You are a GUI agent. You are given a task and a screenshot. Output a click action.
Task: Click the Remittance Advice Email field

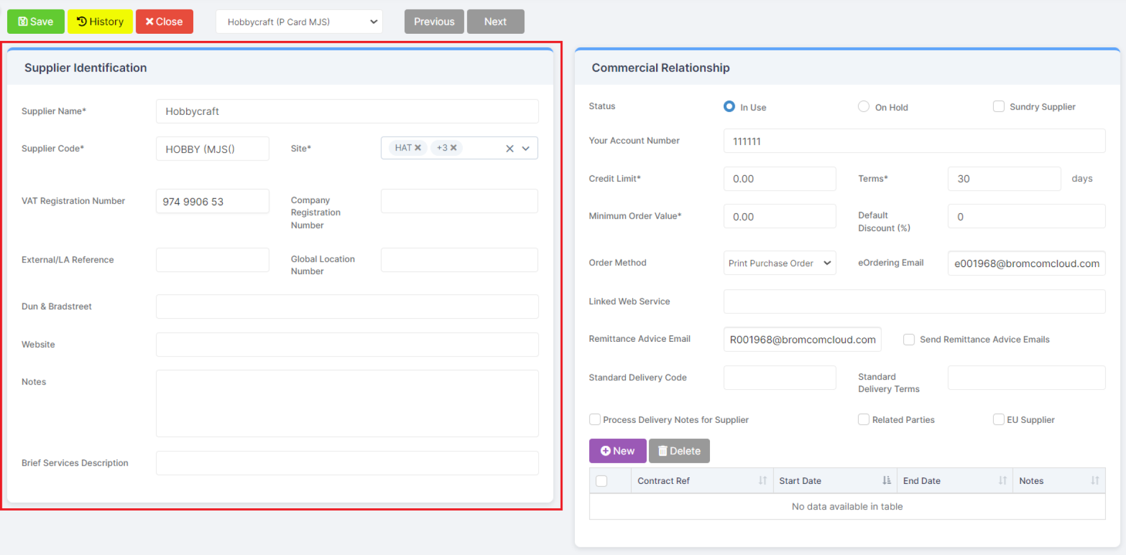802,339
